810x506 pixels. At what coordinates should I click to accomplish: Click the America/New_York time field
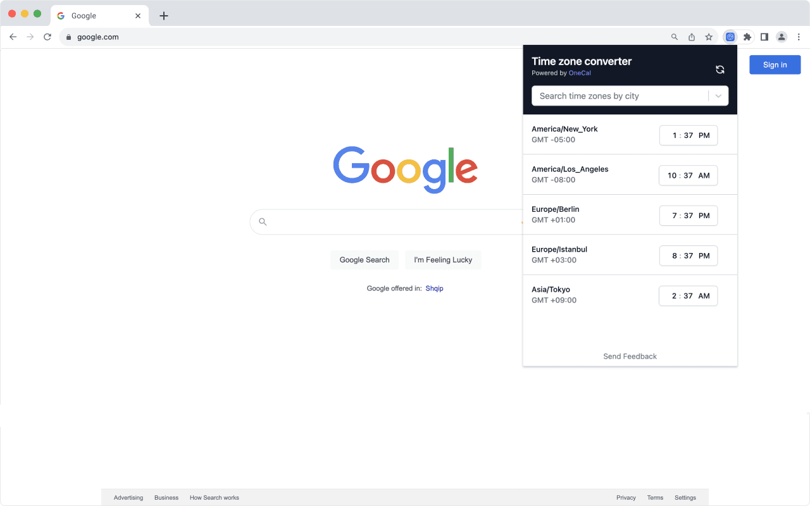[688, 135]
